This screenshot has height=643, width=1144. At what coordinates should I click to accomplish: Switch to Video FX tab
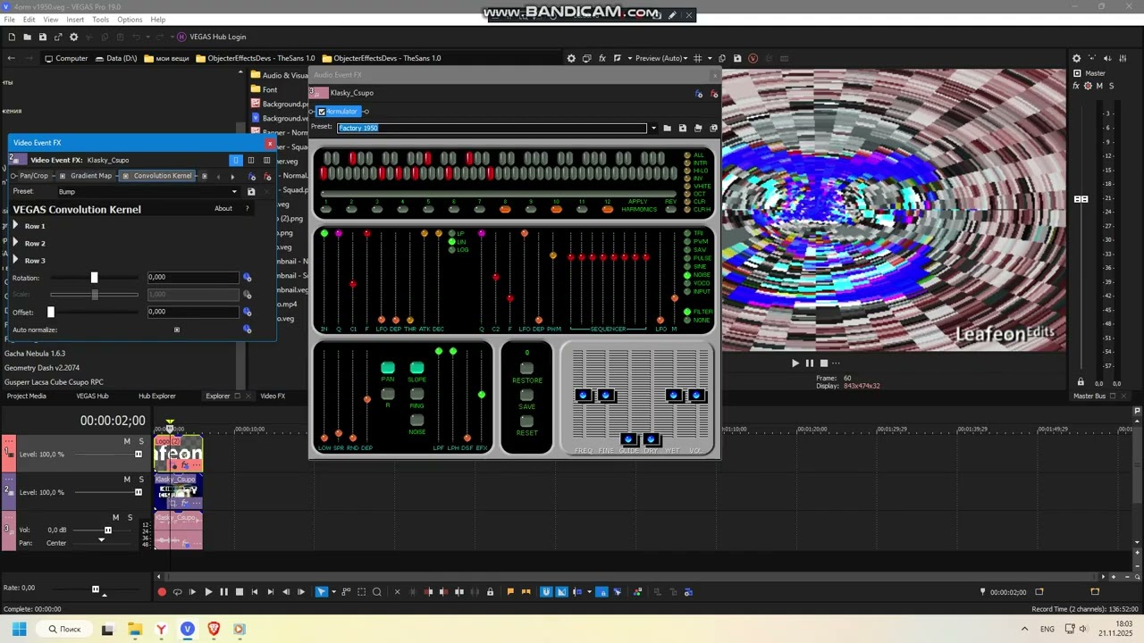pos(273,396)
